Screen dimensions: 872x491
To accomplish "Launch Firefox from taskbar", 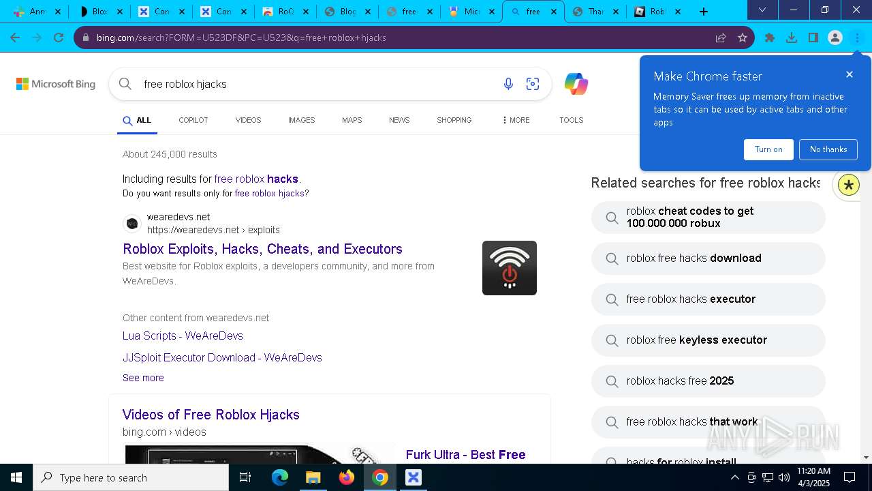I will 347,477.
